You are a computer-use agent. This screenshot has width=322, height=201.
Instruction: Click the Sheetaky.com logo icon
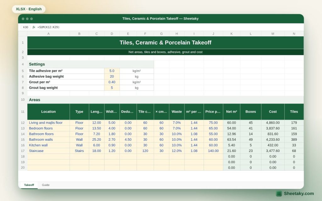(279, 193)
